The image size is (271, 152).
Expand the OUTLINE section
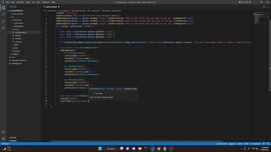coord(13,138)
